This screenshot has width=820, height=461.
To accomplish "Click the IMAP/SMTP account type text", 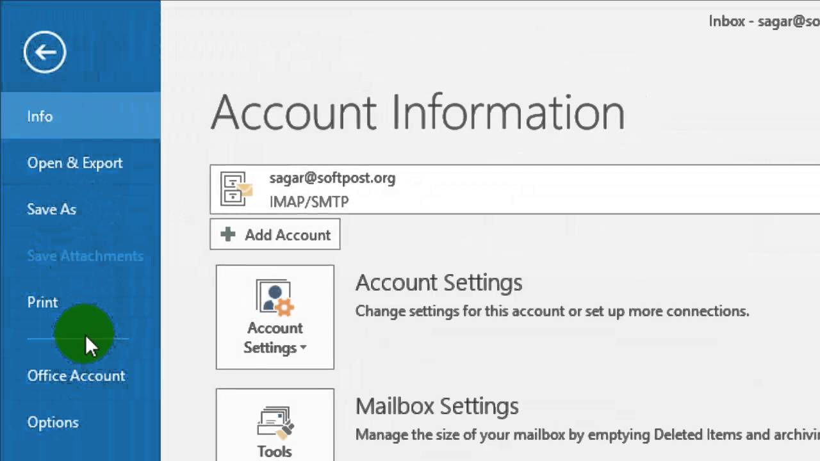I will click(309, 202).
